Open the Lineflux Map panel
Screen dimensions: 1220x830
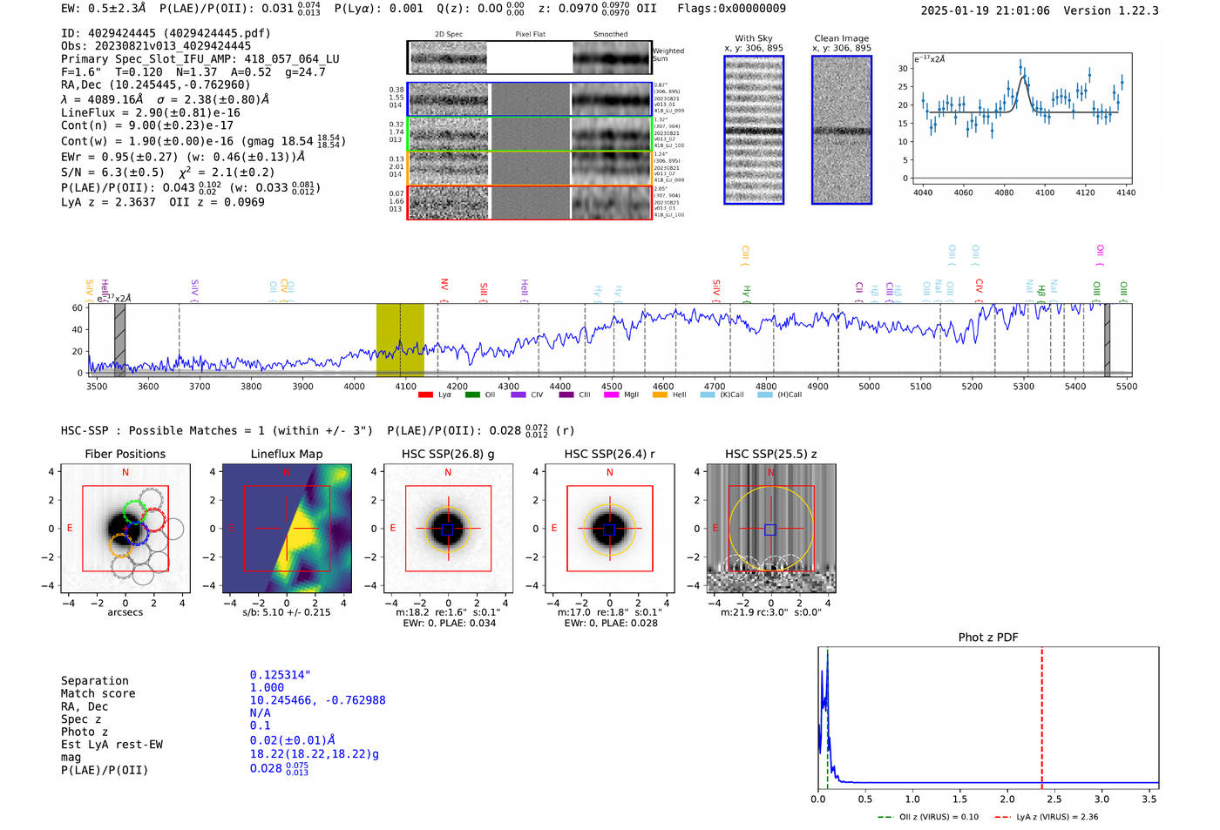[x=287, y=529]
